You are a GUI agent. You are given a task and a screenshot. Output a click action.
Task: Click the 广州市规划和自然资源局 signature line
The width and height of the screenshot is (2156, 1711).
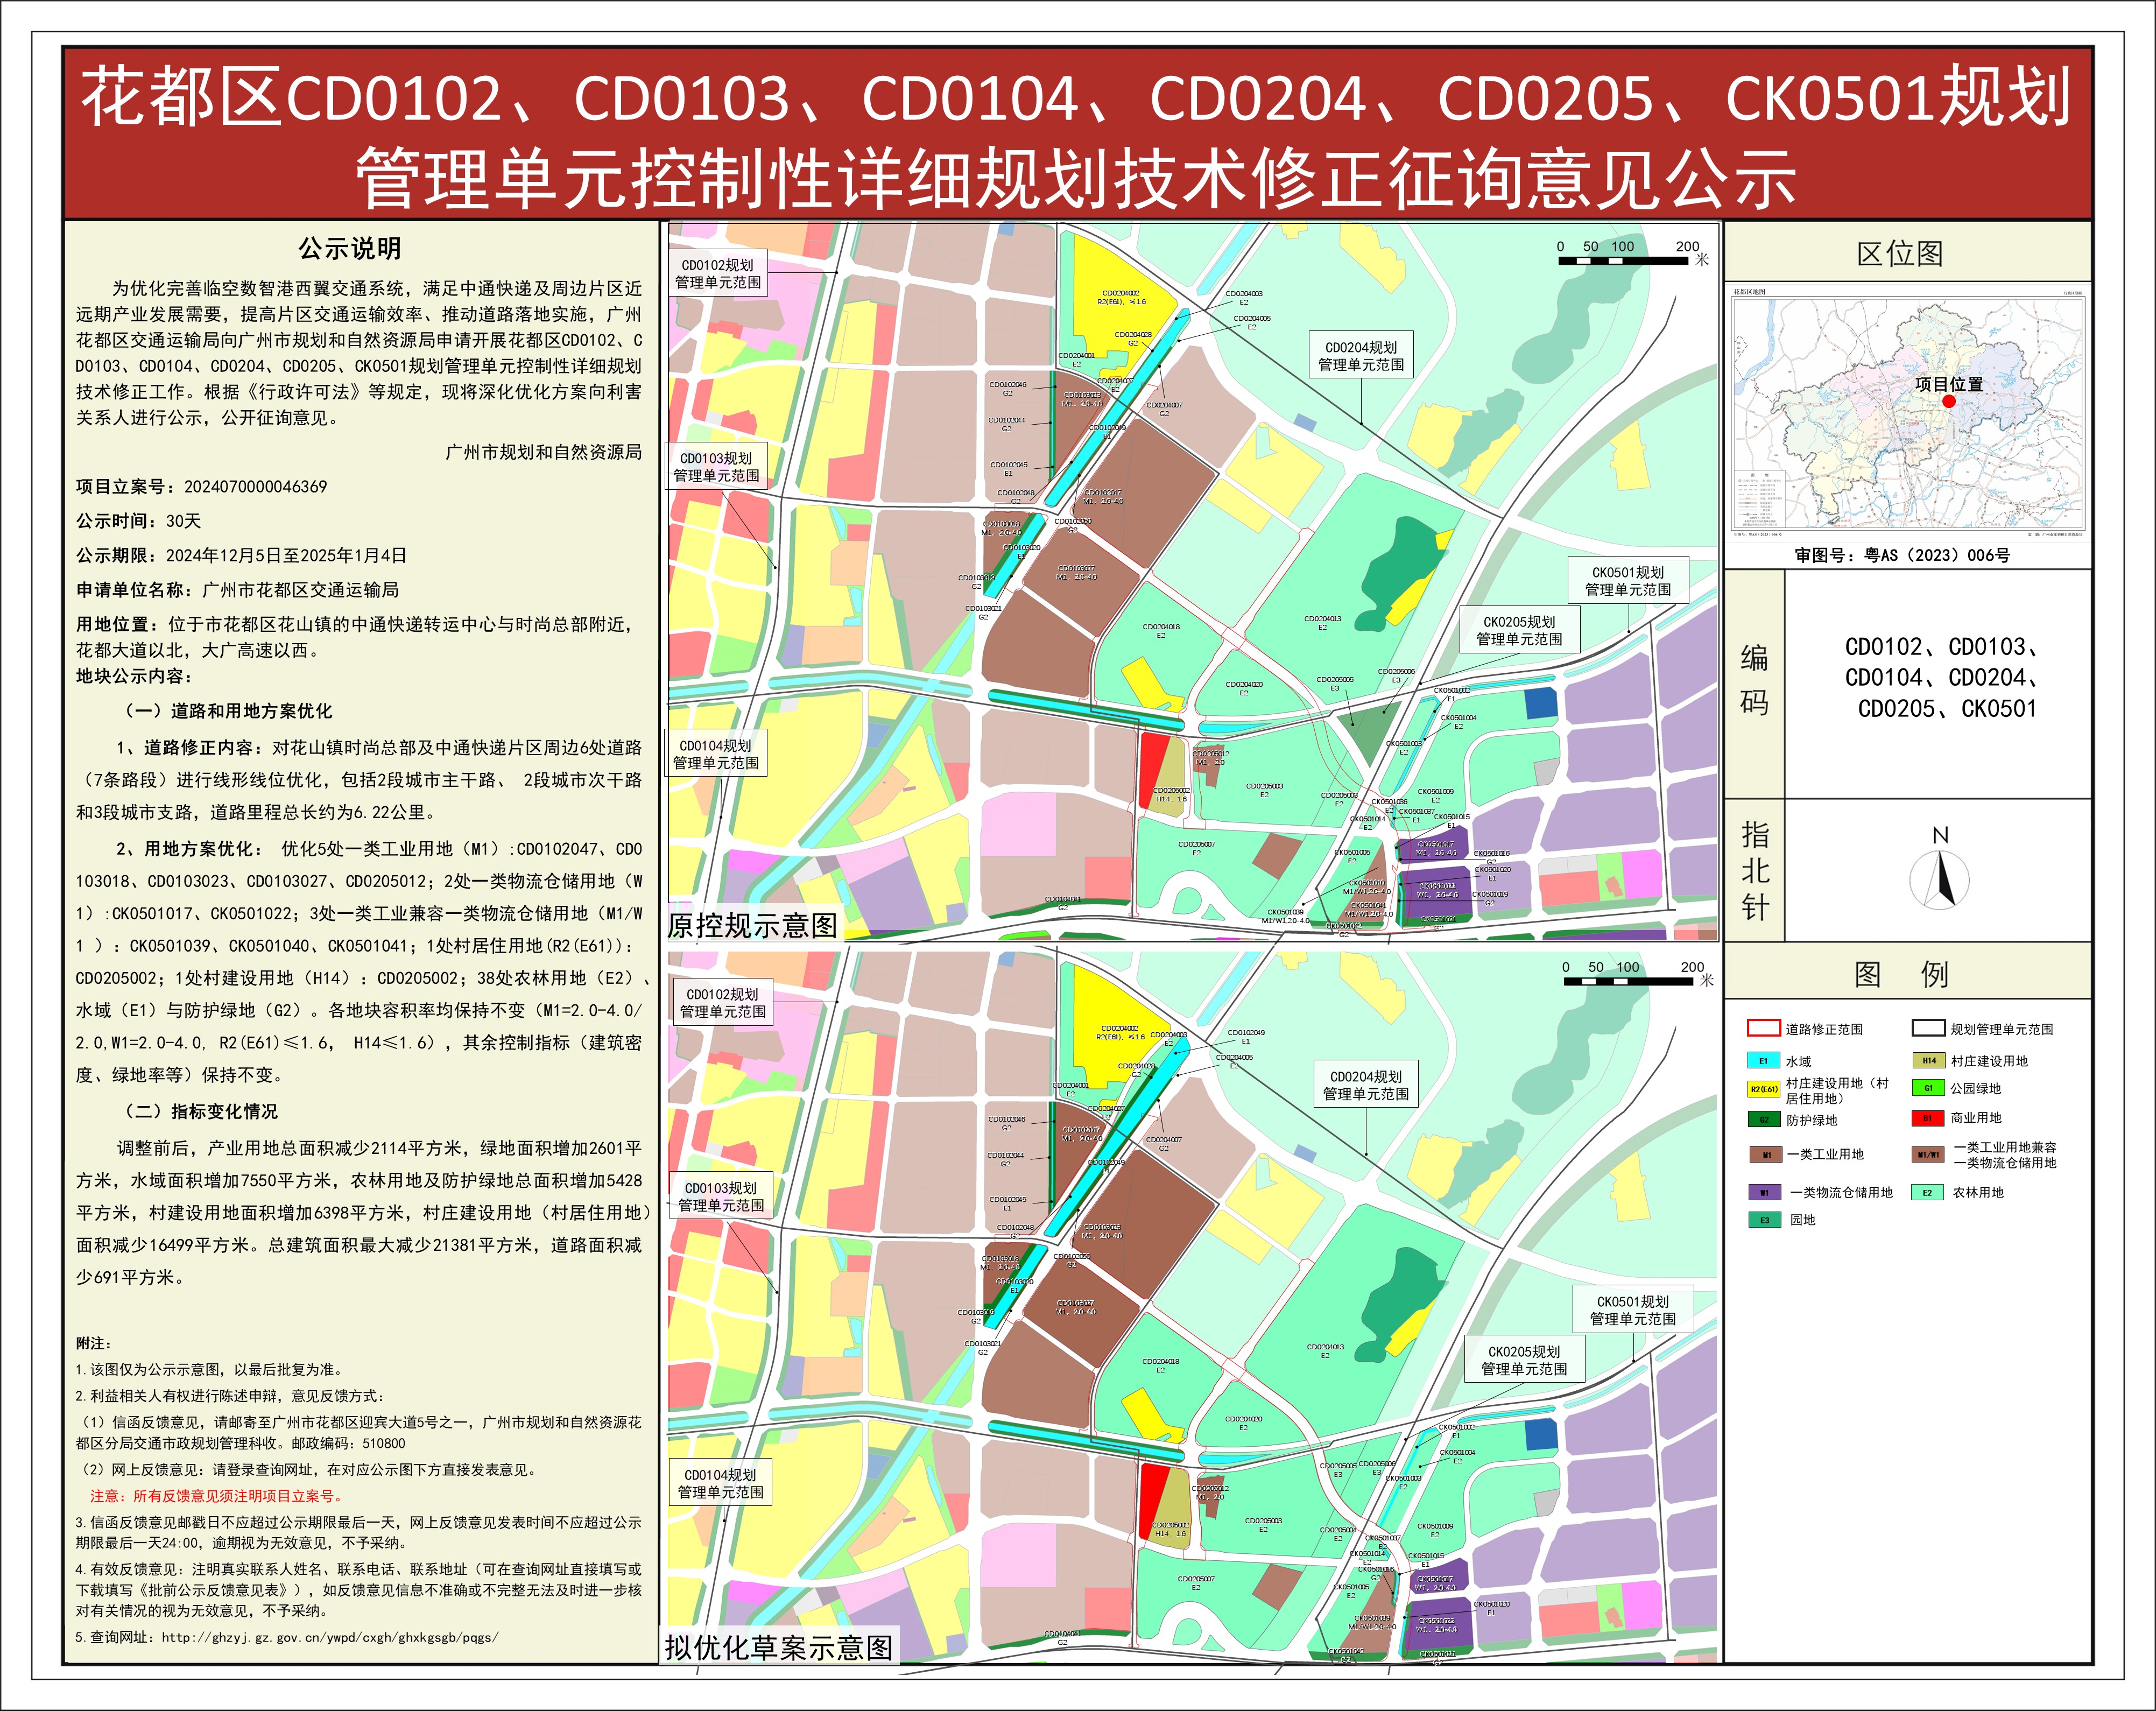544,452
